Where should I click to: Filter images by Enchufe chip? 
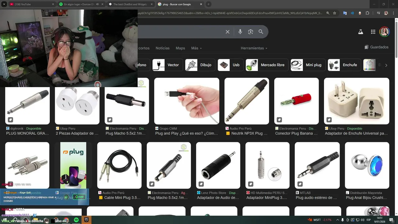[345, 65]
